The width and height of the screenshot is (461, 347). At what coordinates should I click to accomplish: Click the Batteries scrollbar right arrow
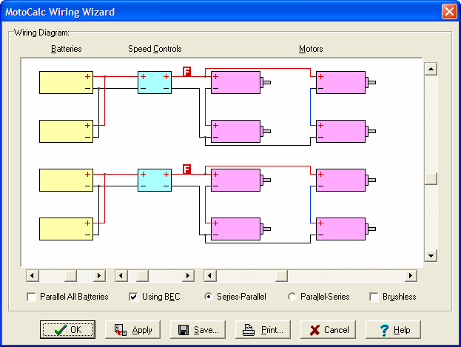point(99,276)
